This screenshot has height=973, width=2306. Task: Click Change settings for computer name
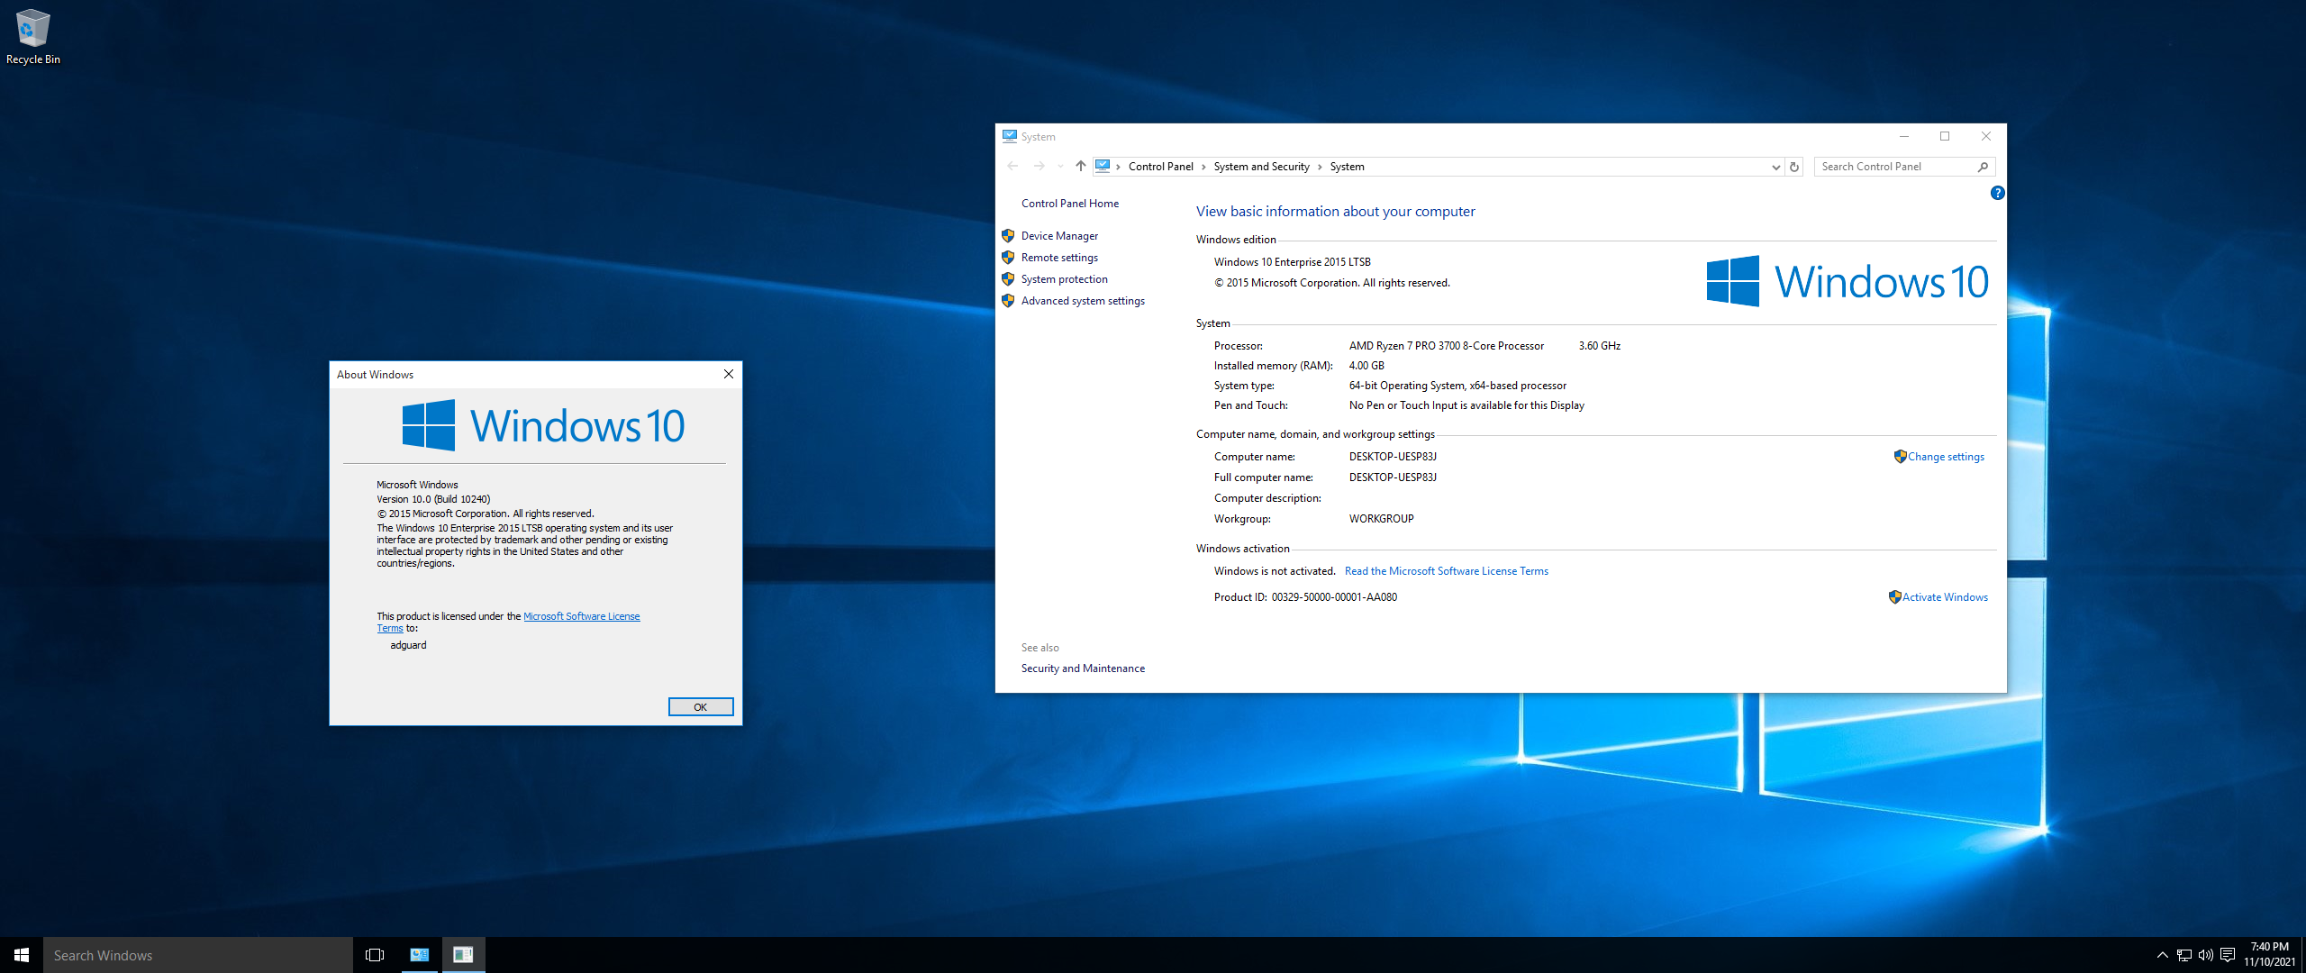(x=1946, y=457)
